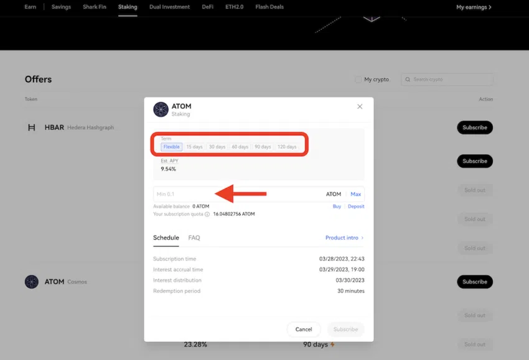Go to the ETH2.0 tab
Image resolution: width=529 pixels, height=360 pixels.
(234, 7)
